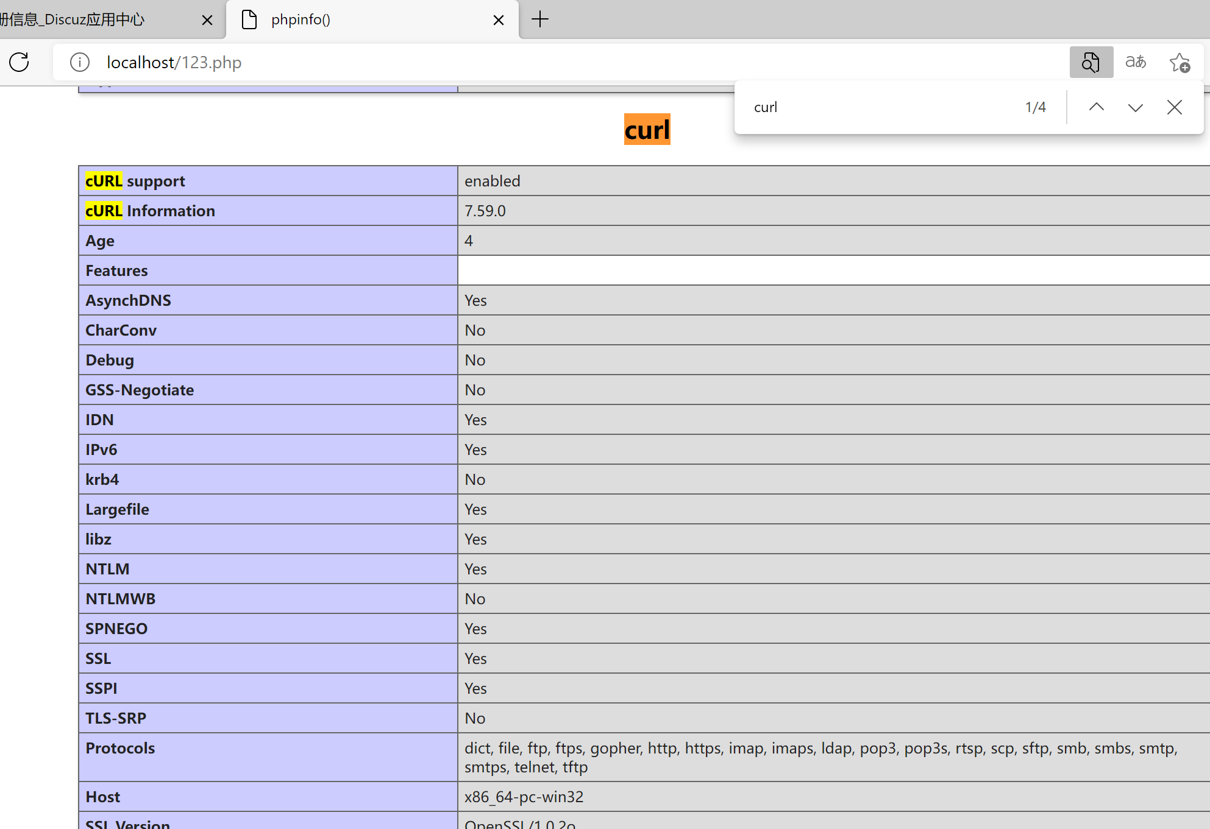Open the site information icon

click(80, 62)
